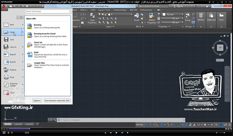Click Exit Autodesk AutoCAD 2017 button
The width and height of the screenshot is (233, 136).
(57, 101)
